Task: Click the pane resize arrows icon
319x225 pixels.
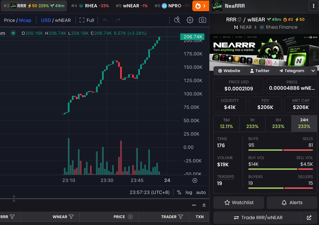Action: point(14,199)
